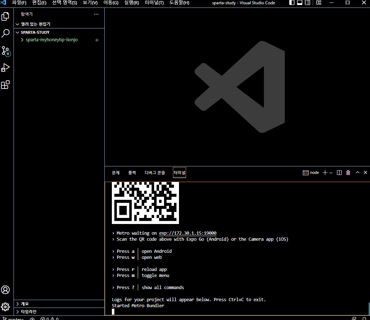Viewport: 370px width, 320px height.
Task: Click 'sparta-study - Visual Studio Code' window title
Action: pos(244,3)
